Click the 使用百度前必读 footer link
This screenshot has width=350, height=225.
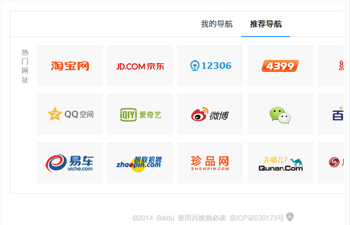(202, 218)
